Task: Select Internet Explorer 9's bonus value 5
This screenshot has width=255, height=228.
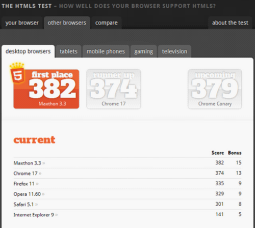Action: click(240, 214)
